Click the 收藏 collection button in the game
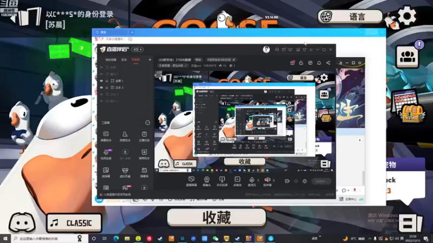Image resolution: width=433 pixels, height=243 pixels. pyautogui.click(x=216, y=218)
